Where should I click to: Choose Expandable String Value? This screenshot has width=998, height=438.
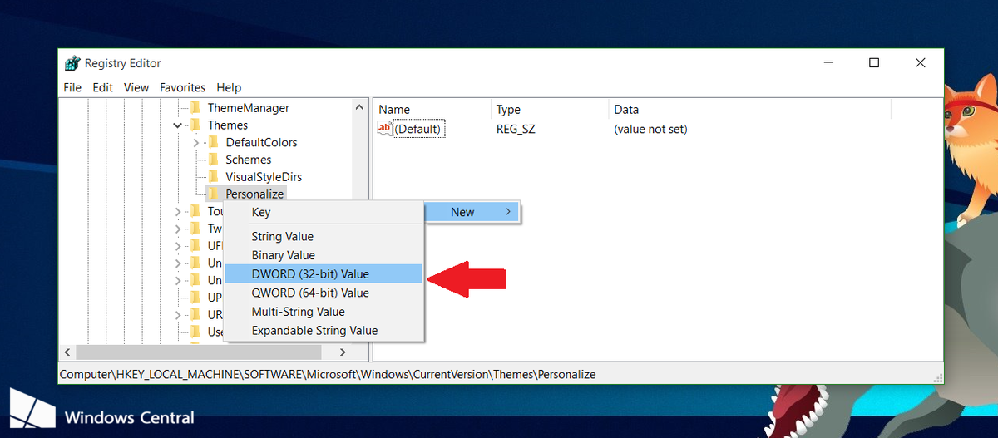325,330
